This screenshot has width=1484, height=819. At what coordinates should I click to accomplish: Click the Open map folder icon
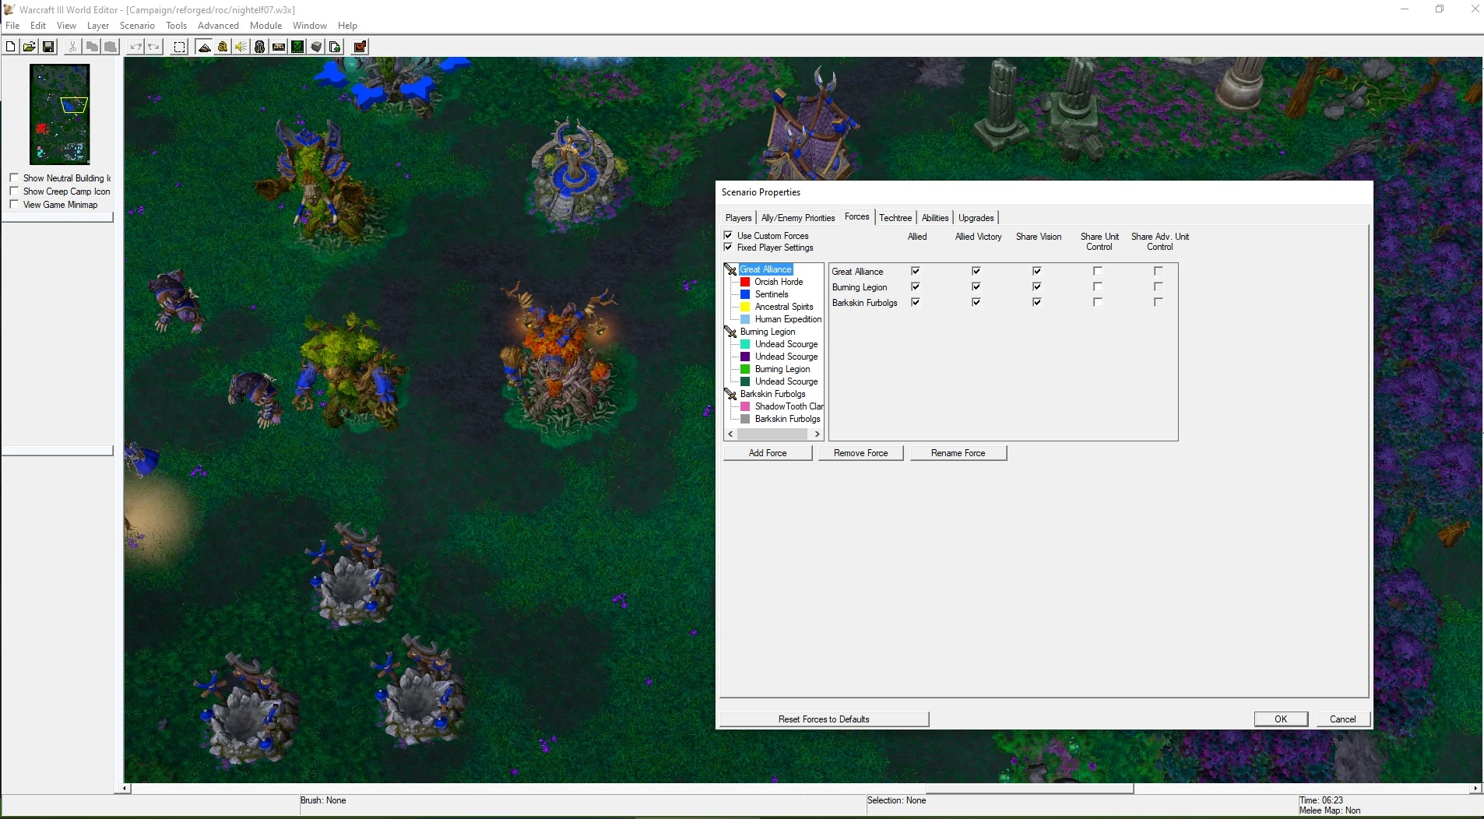(x=30, y=47)
